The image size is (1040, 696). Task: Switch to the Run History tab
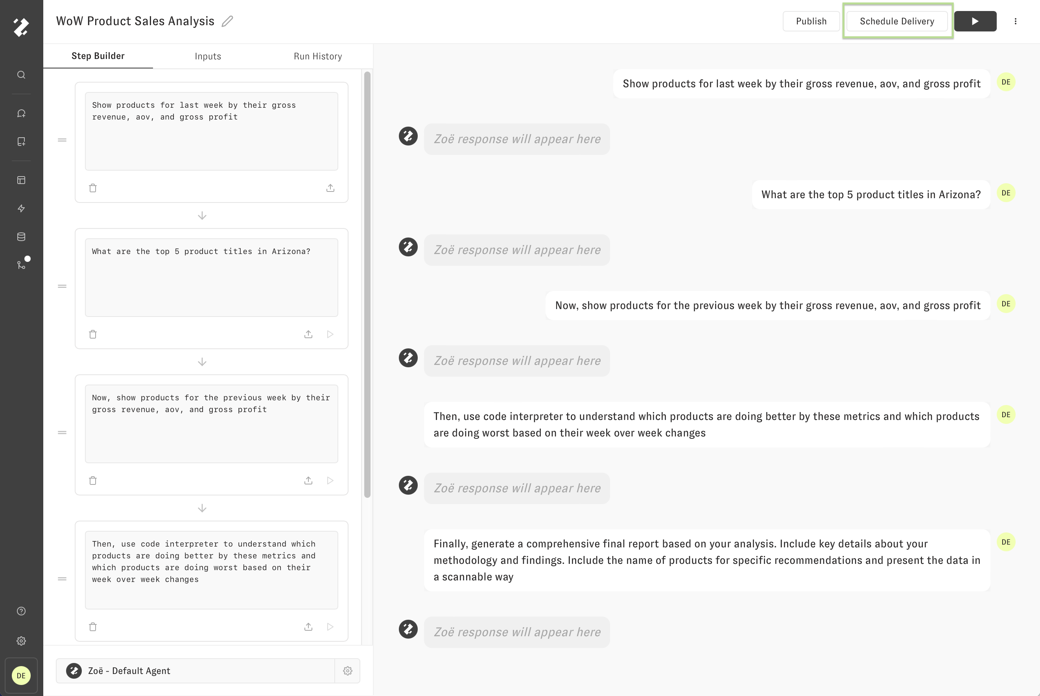tap(318, 56)
